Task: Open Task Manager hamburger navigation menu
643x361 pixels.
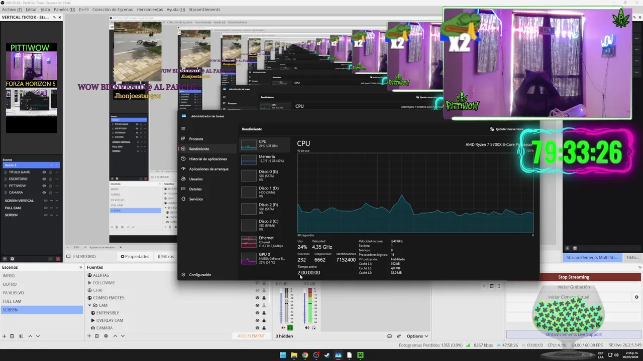Action: pos(183,129)
